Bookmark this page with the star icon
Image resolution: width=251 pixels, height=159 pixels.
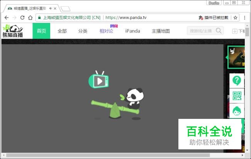pyautogui.click(x=235, y=18)
